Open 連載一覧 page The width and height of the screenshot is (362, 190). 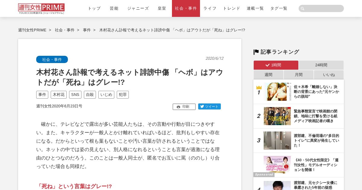click(x=255, y=8)
